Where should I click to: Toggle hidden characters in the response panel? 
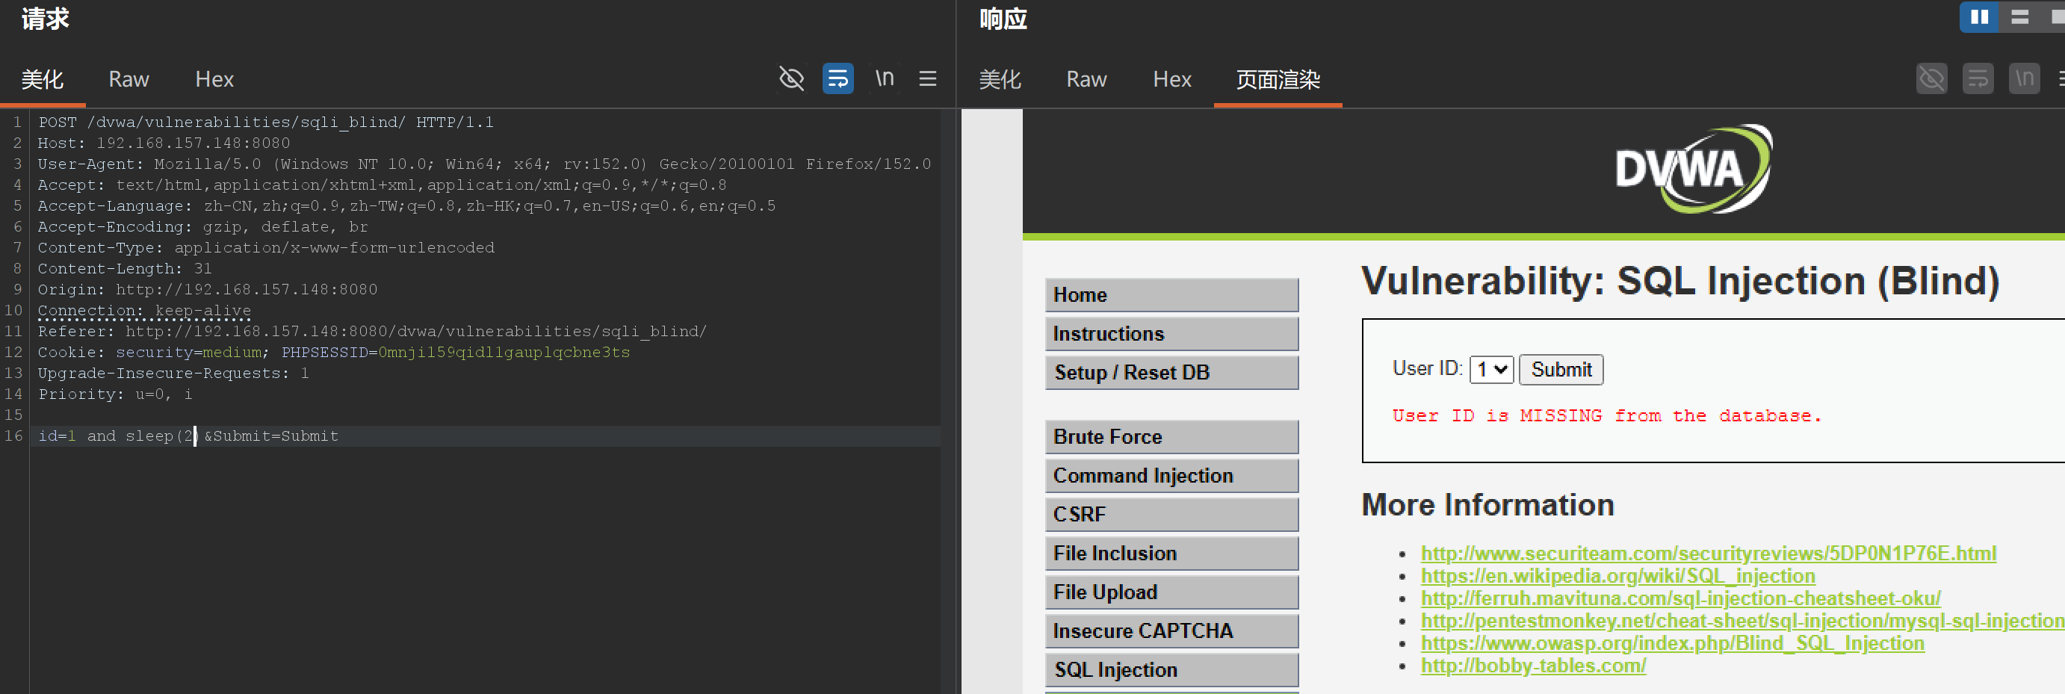[x=1931, y=78]
